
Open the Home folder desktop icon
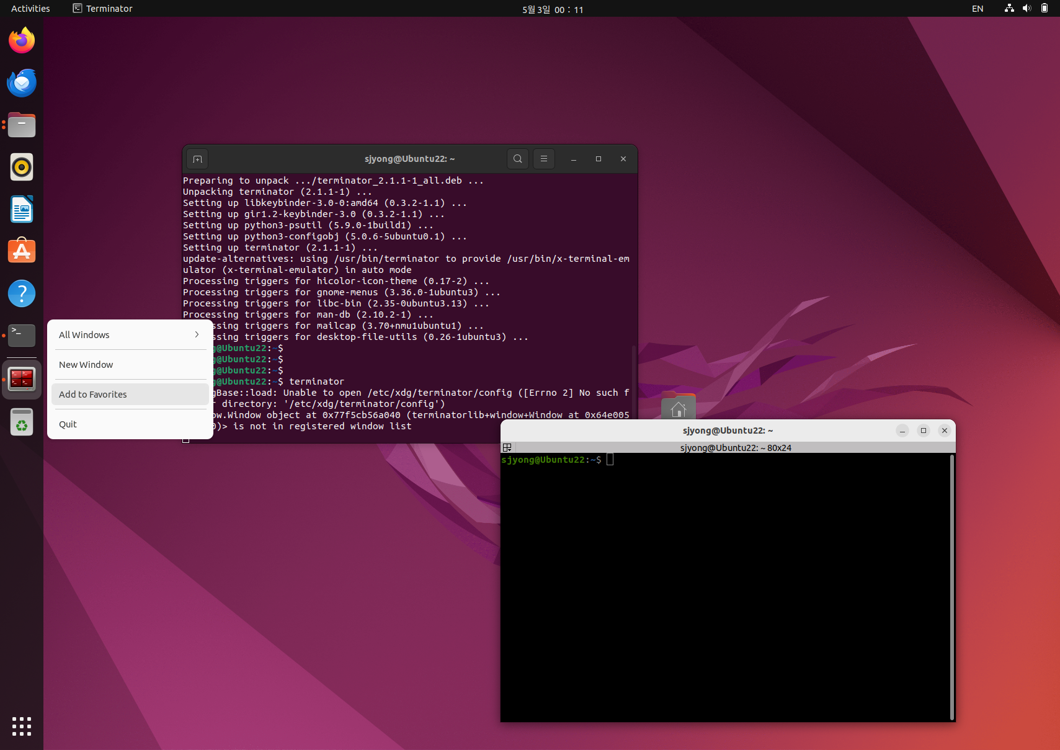[x=679, y=406]
